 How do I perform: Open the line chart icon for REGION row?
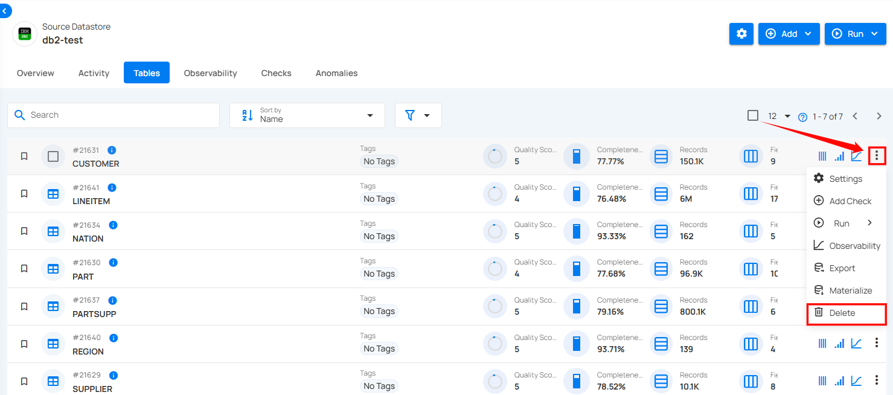point(856,343)
